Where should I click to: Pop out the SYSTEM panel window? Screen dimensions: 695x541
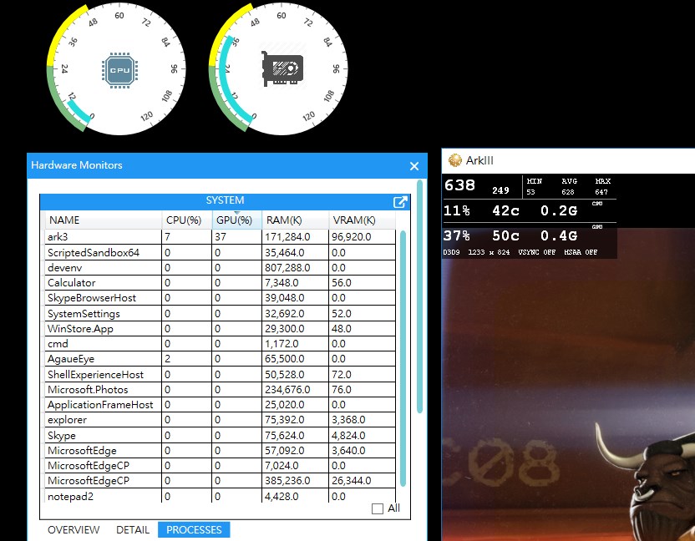point(400,201)
